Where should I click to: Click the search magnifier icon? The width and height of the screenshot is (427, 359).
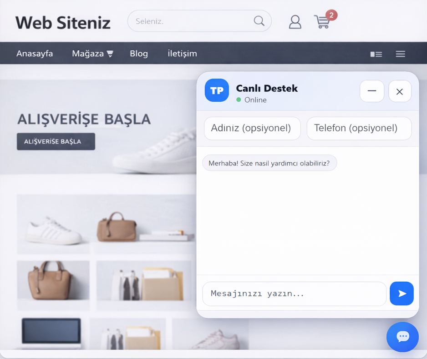259,21
